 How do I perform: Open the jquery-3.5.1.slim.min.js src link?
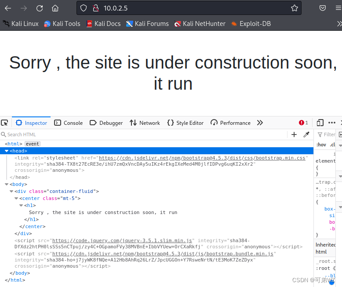[x=122, y=240]
